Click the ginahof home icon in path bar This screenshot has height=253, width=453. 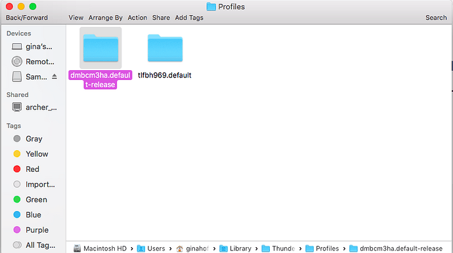click(180, 248)
